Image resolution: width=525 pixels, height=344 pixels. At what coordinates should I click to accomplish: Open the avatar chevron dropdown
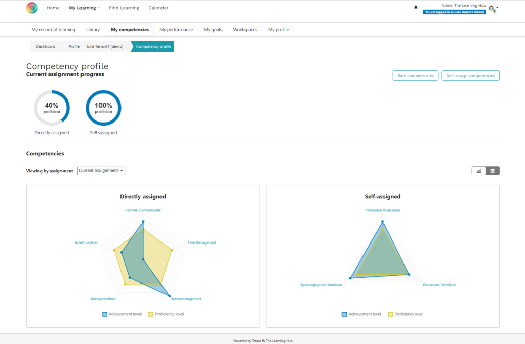click(x=497, y=8)
